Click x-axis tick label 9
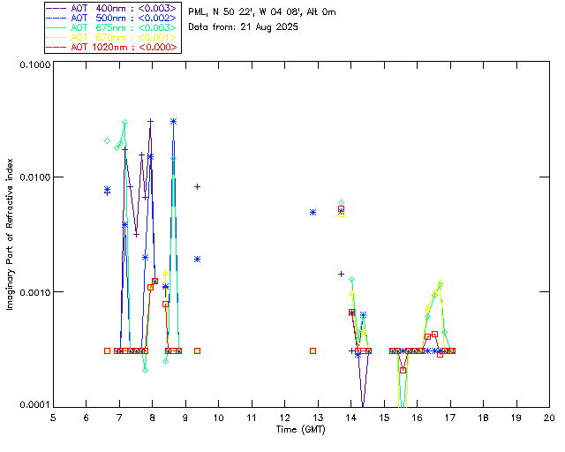Viewport: 565px width, 452px height. (185, 418)
